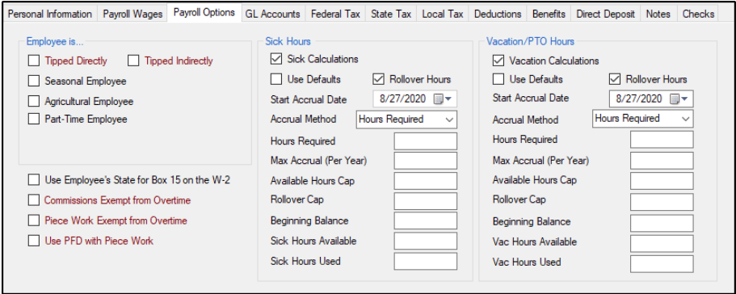Click the Sick Hours Required field
Viewport: 736px width, 294px height.
(426, 141)
